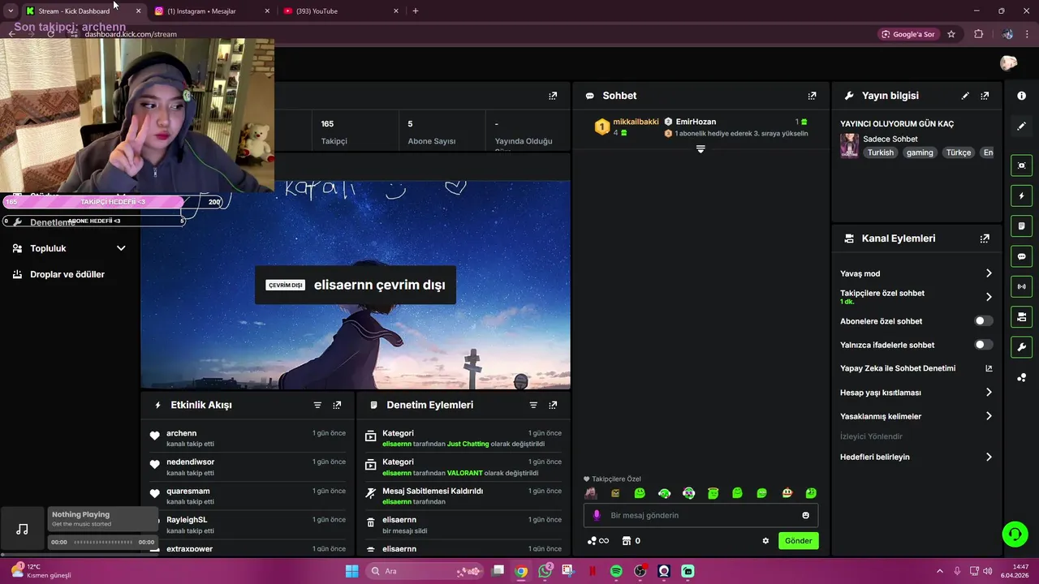Viewport: 1039px width, 584px height.
Task: Open a new browser tab
Action: point(416,11)
